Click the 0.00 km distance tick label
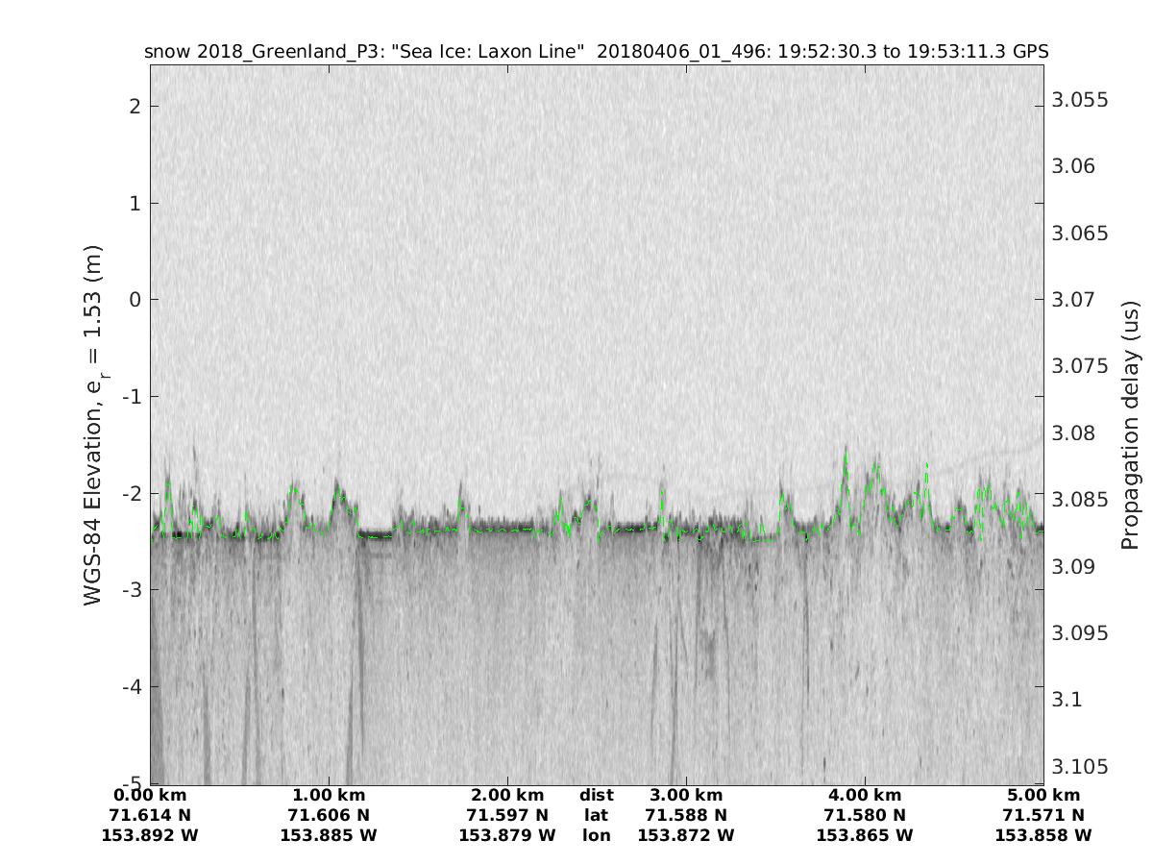 pyautogui.click(x=150, y=795)
